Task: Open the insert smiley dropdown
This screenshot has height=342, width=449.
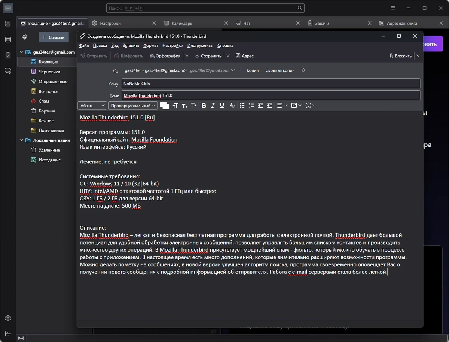Action: [311, 106]
